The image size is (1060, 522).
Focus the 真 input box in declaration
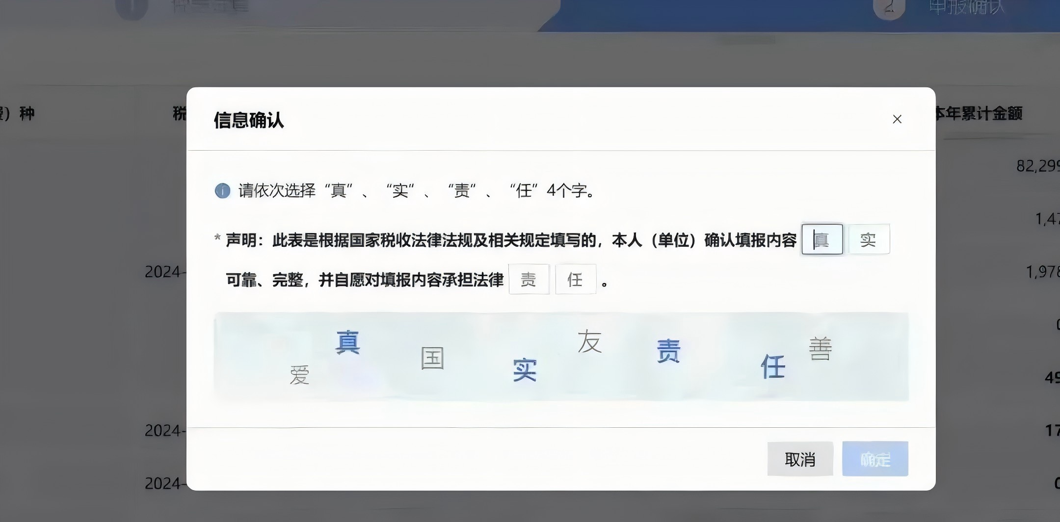pyautogui.click(x=822, y=239)
